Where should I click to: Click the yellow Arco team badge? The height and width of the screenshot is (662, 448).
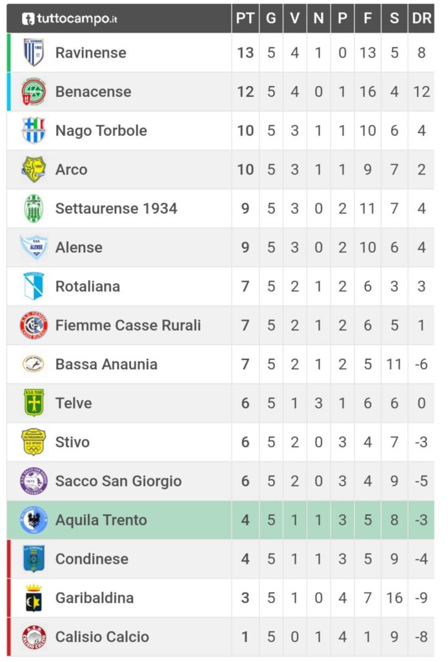coord(34,169)
